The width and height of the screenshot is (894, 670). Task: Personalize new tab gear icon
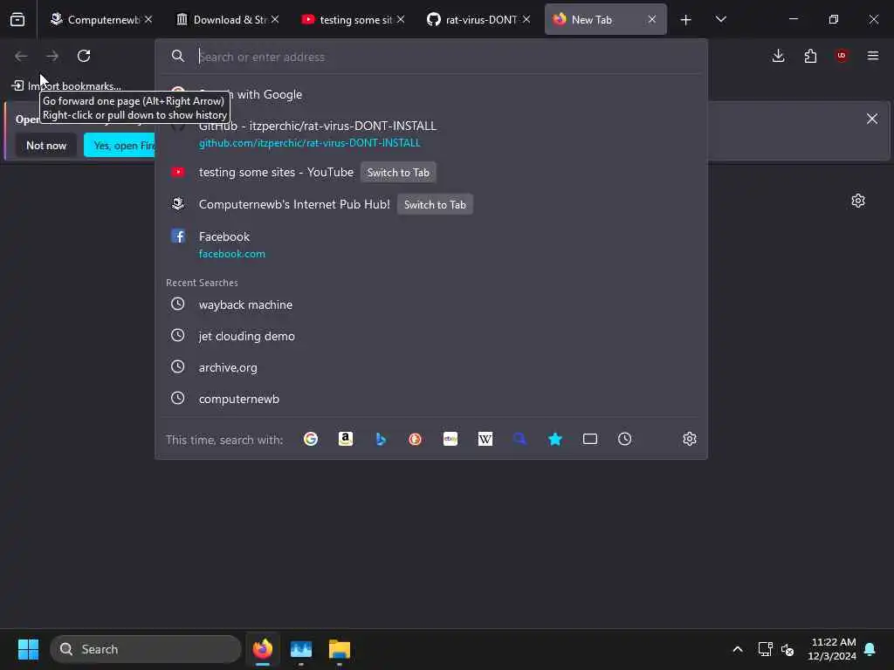858,201
